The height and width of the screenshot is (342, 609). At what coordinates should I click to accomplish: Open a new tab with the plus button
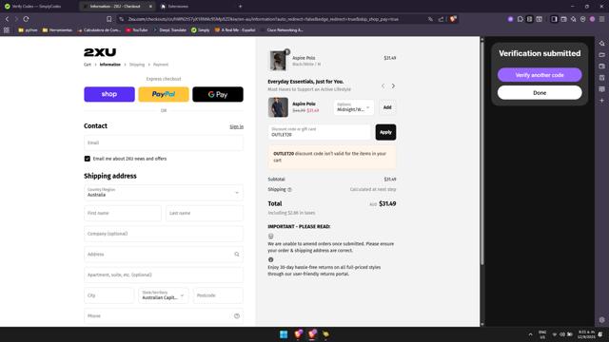(x=240, y=7)
